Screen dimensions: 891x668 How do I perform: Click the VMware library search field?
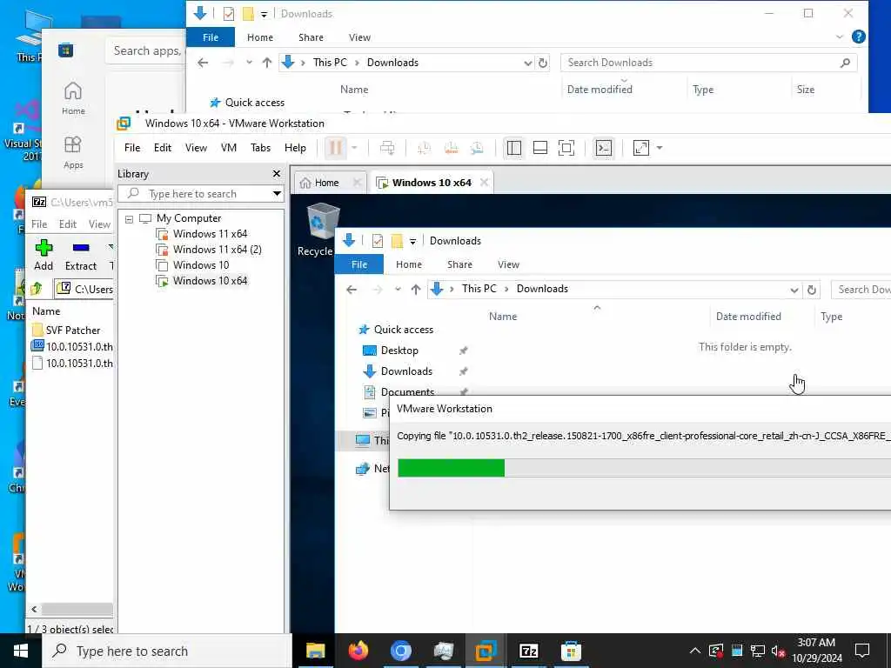[199, 194]
